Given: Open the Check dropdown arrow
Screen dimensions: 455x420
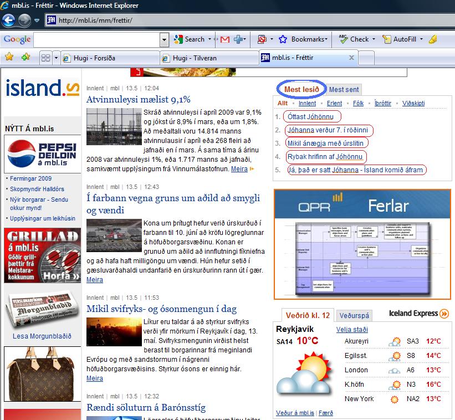Looking at the screenshot, I should coord(374,39).
